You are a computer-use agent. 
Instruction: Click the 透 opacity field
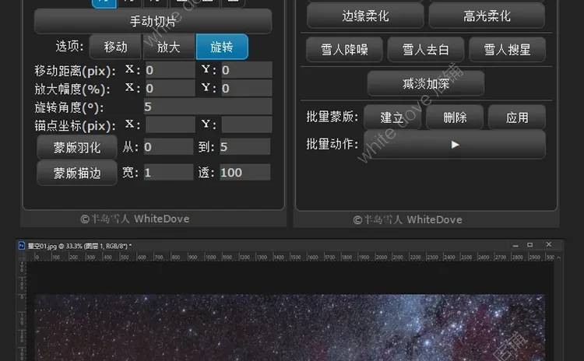(x=245, y=172)
